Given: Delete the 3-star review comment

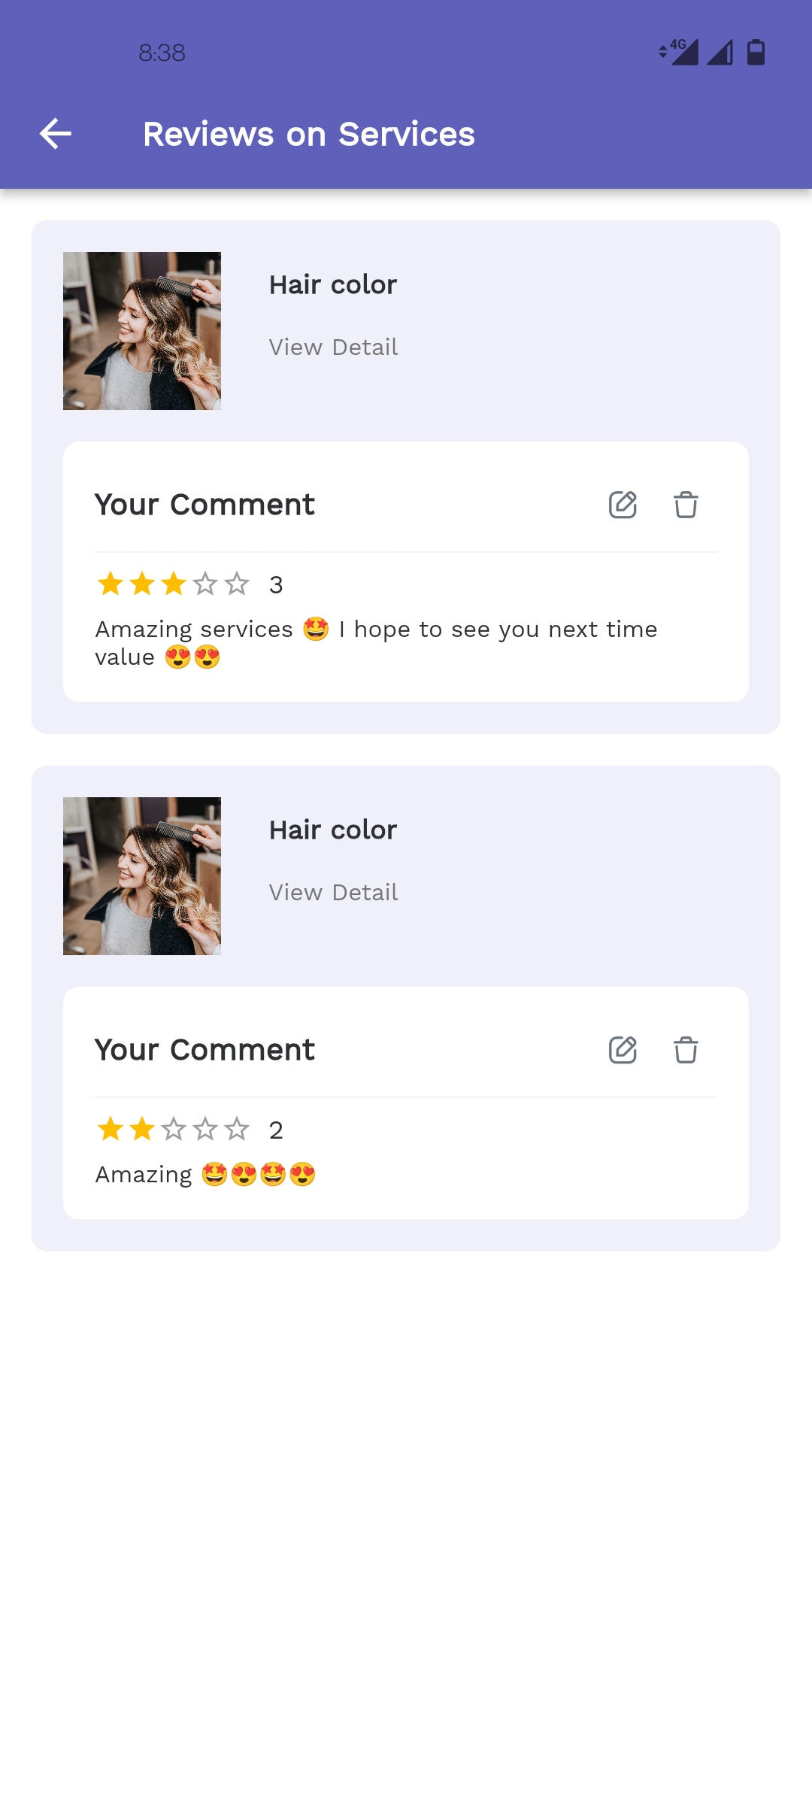Looking at the screenshot, I should coord(686,505).
